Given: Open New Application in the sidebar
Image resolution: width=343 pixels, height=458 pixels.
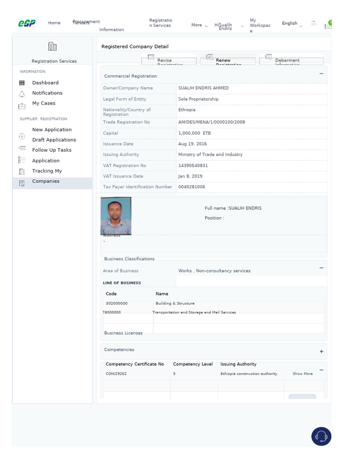Looking at the screenshot, I should 52,129.
